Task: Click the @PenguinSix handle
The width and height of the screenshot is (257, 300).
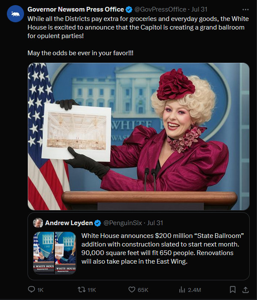Action: pos(123,223)
